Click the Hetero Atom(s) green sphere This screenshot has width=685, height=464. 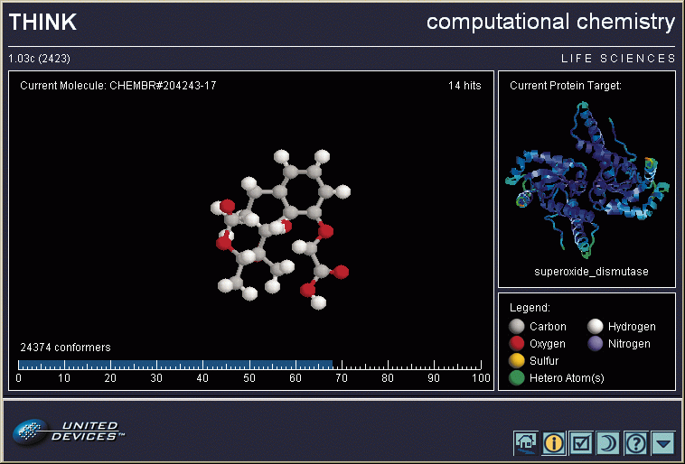tap(517, 378)
